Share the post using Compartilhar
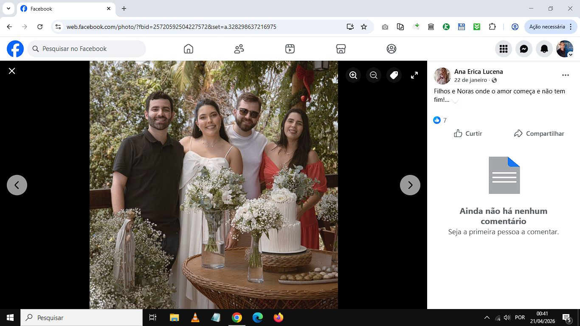Viewport: 580px width, 326px height. coord(539,133)
